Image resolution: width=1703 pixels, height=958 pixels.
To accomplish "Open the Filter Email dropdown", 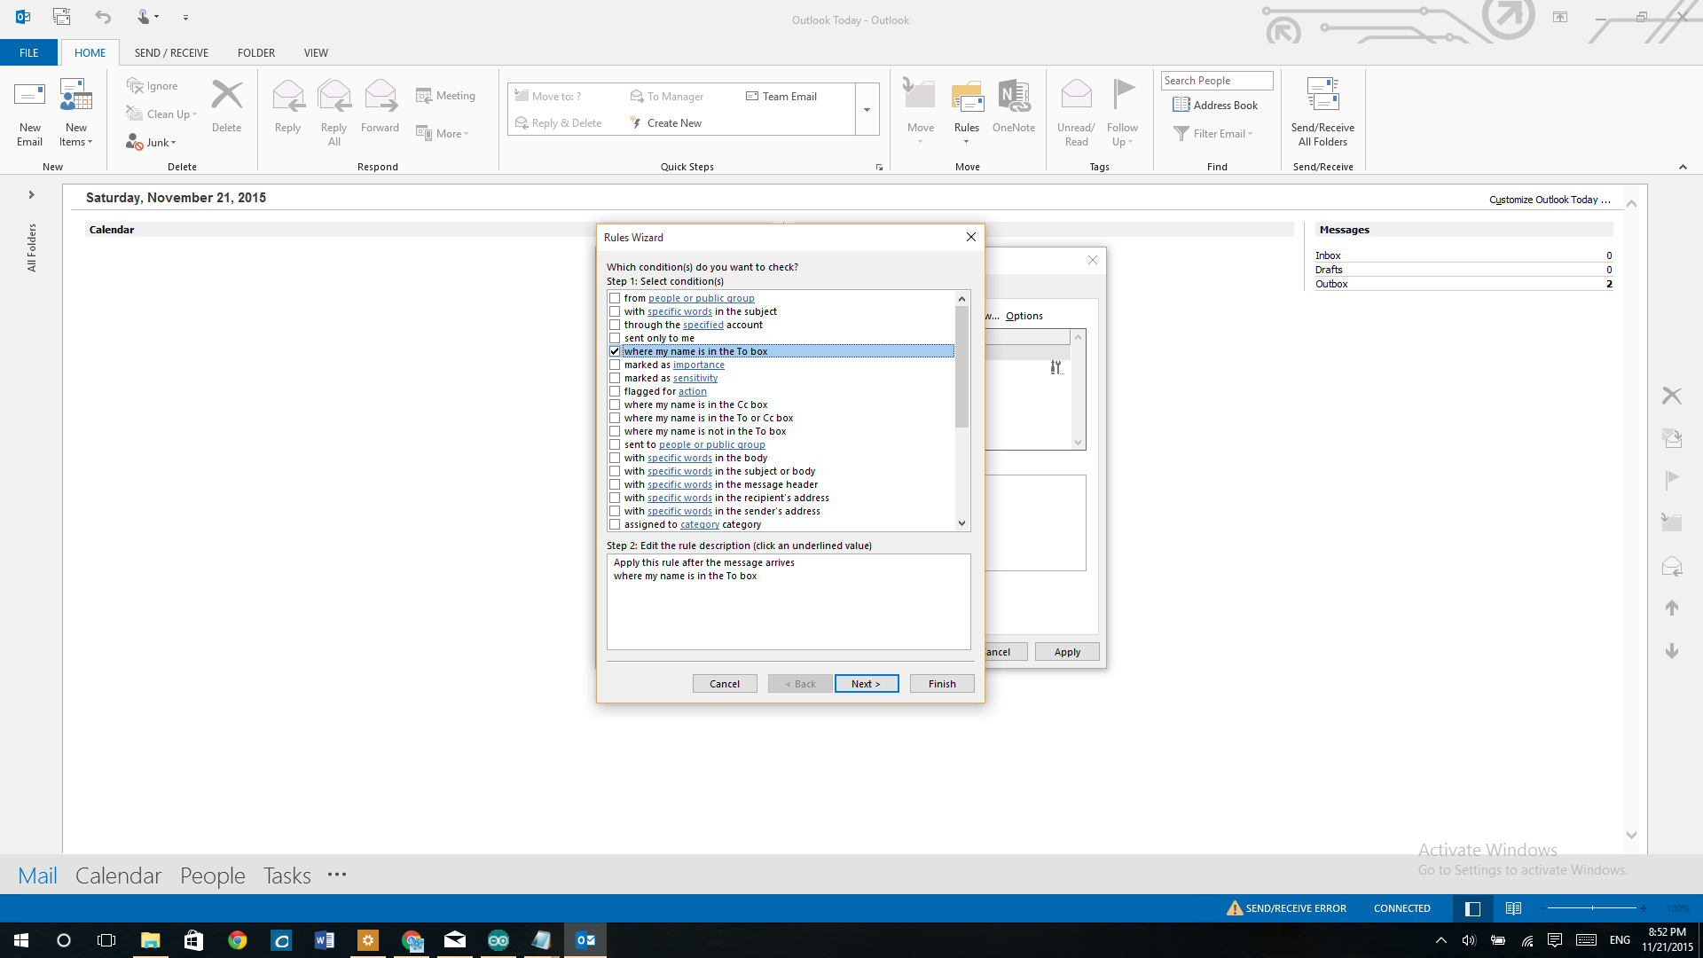I will coord(1213,133).
